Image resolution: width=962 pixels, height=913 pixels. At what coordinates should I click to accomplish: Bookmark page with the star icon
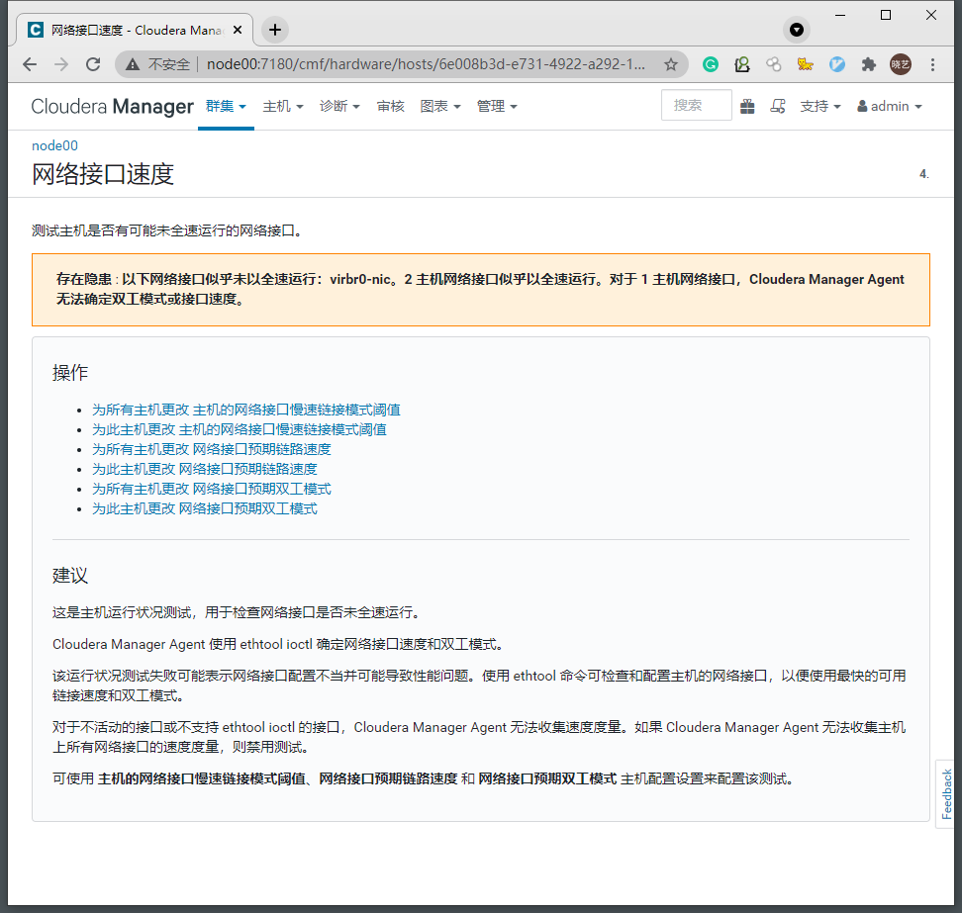671,64
